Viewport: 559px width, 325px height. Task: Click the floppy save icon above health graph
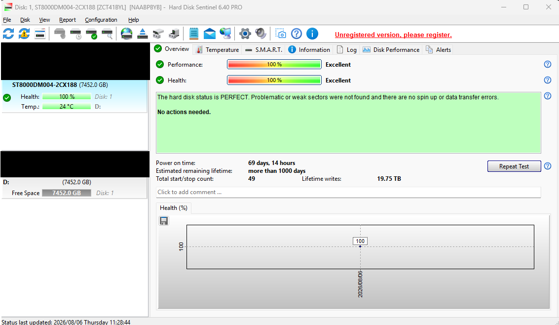point(164,221)
